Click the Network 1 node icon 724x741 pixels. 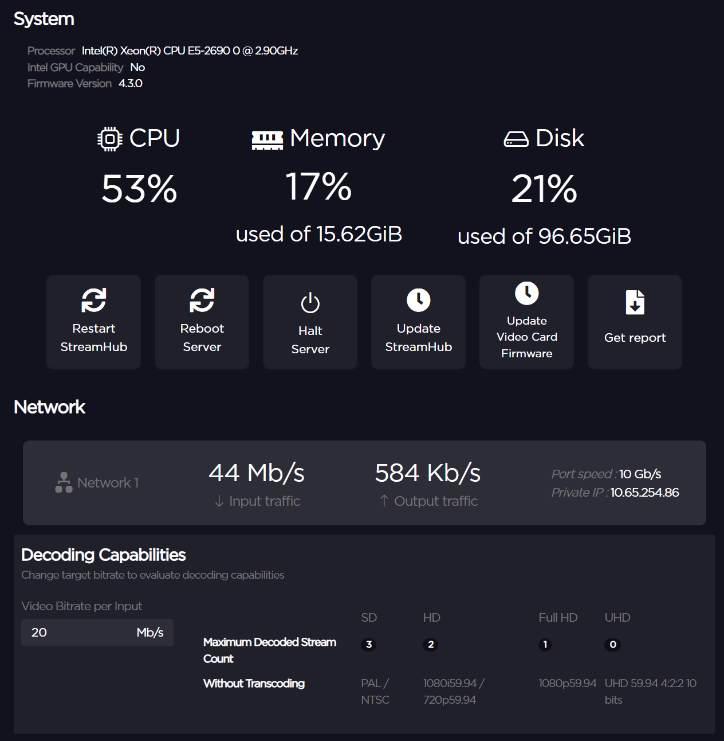pos(63,482)
